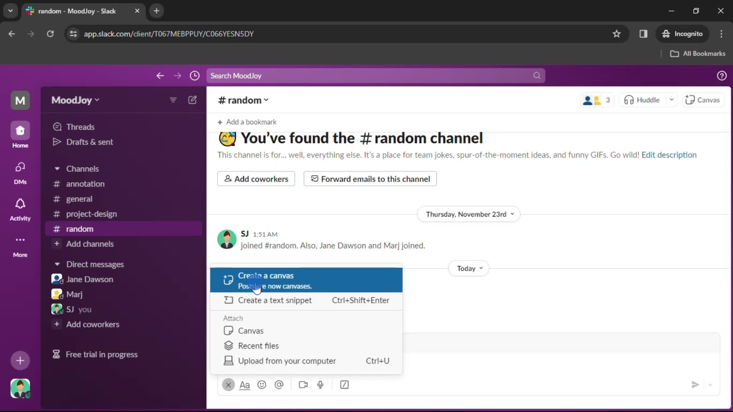Choose Upload from your computer
733x412 pixels.
[306, 361]
